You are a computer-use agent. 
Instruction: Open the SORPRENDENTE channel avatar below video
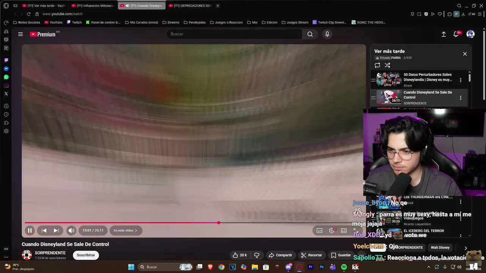coord(27,255)
